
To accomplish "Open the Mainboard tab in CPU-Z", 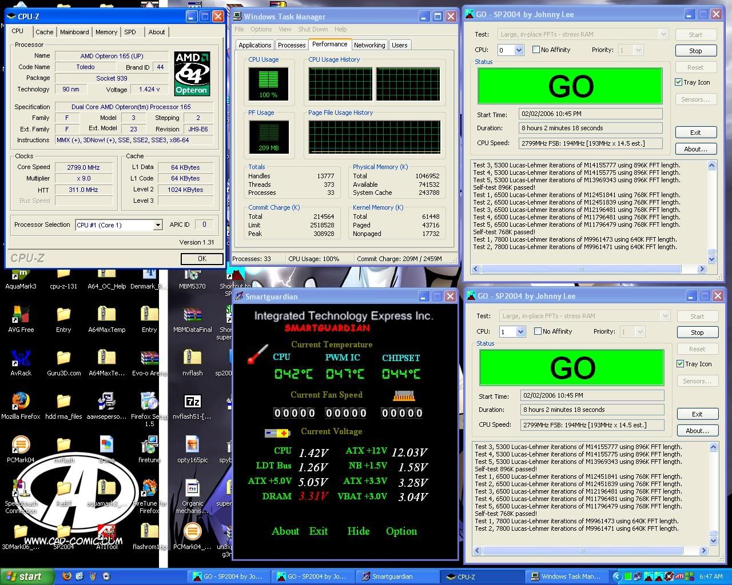I will pyautogui.click(x=74, y=32).
